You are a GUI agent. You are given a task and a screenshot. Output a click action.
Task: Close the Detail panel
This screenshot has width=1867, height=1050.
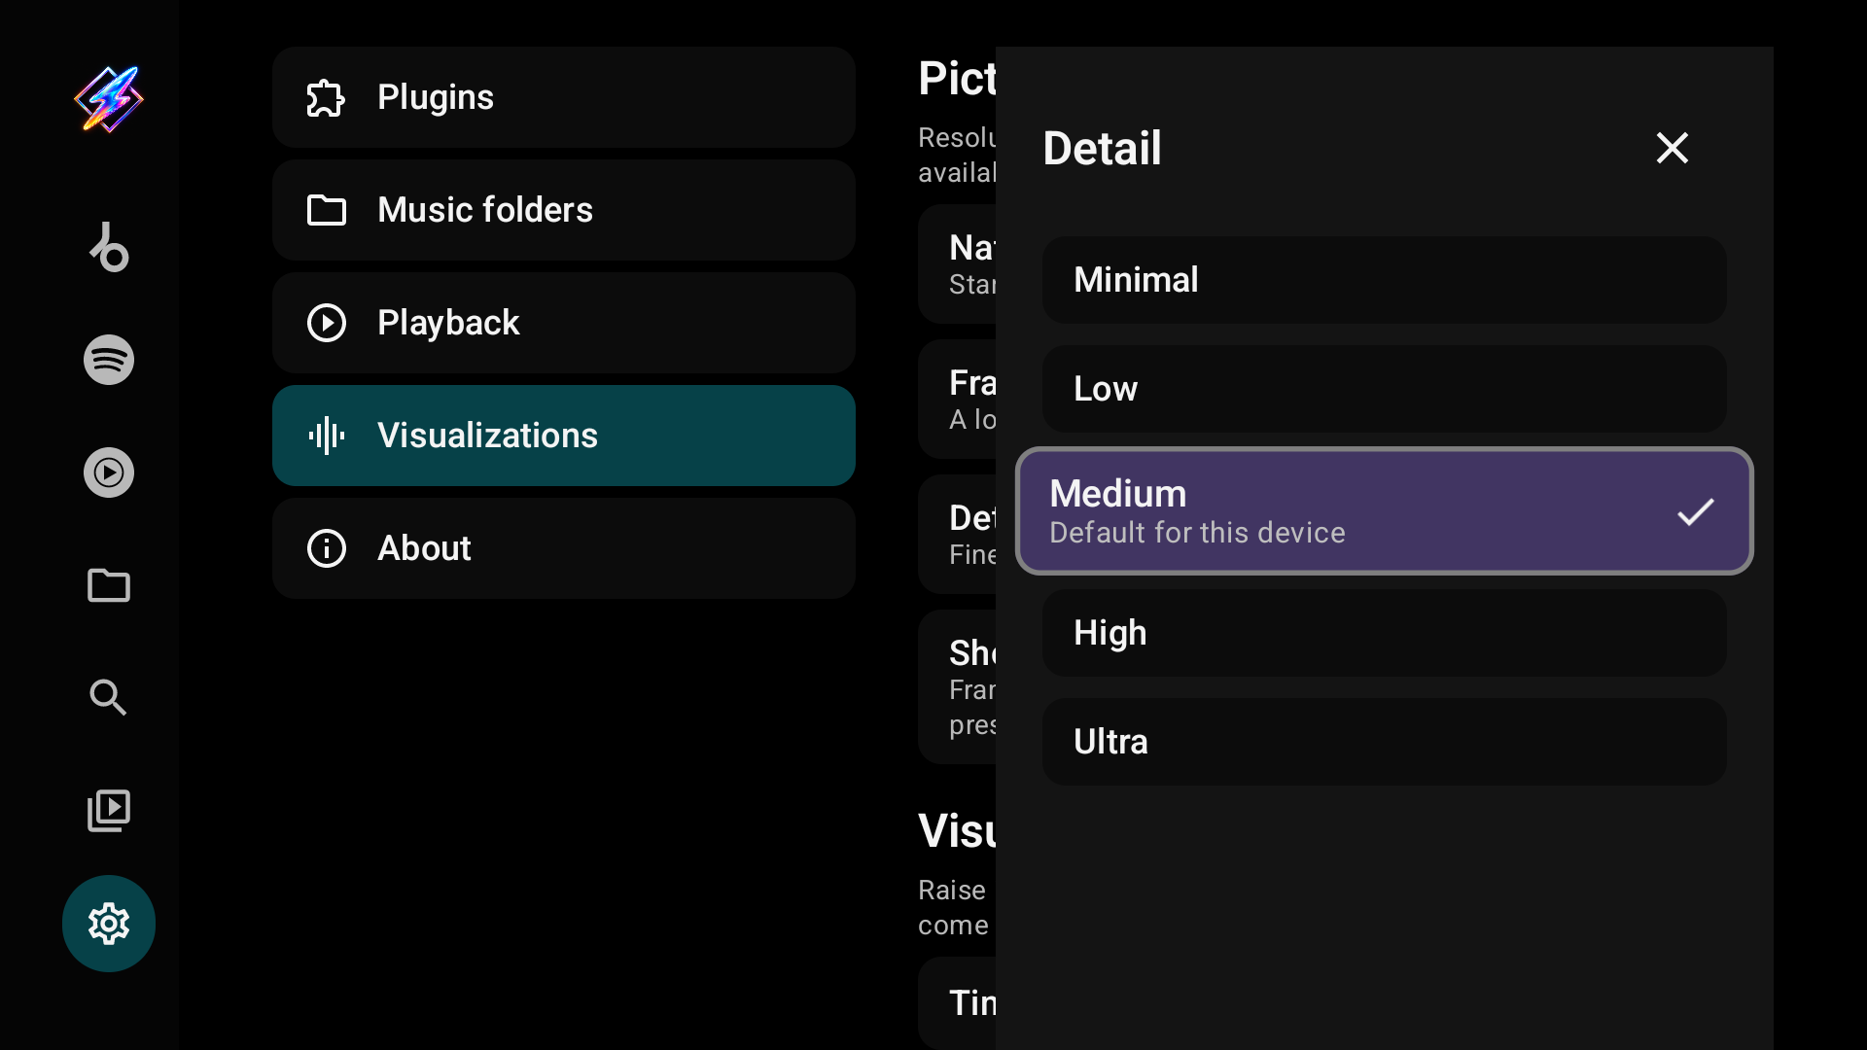(1673, 148)
